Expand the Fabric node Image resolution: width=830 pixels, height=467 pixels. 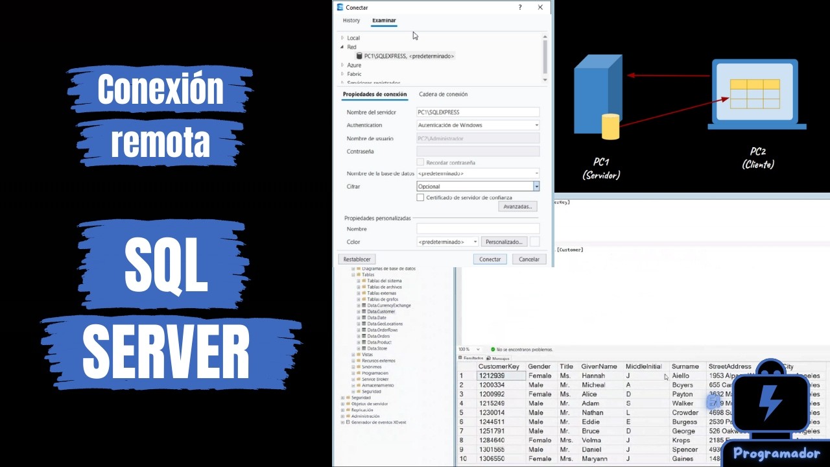342,75
